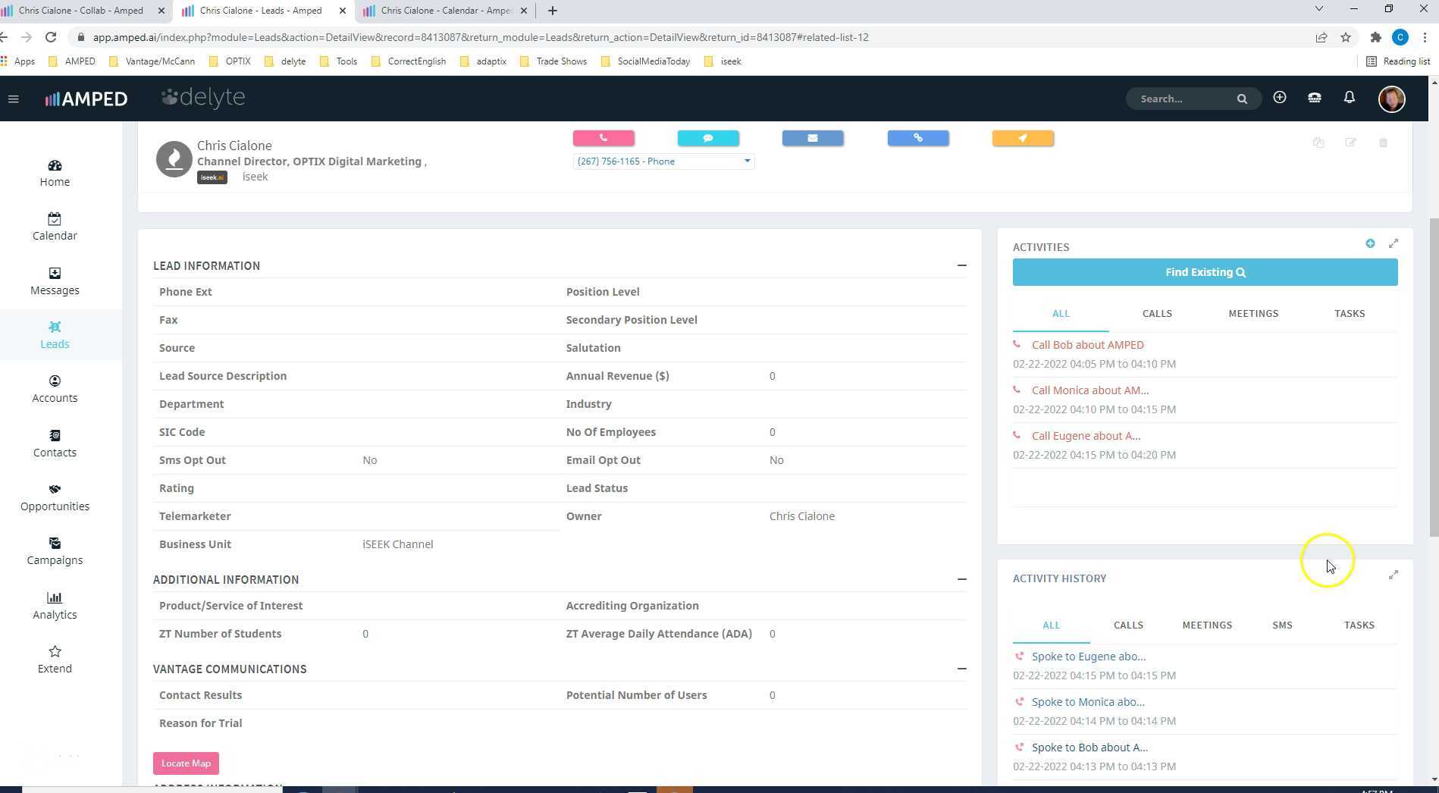This screenshot has height=793, width=1439.
Task: Switch to the CALLS tab under Activities
Action: coord(1157,313)
